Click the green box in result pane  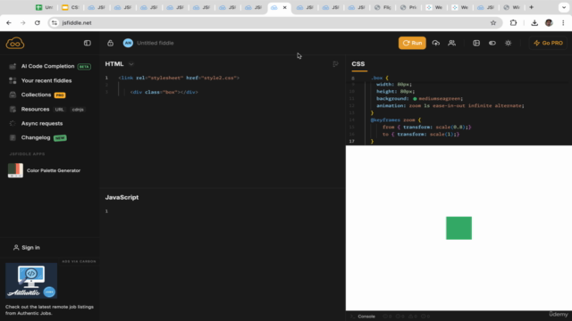point(458,228)
